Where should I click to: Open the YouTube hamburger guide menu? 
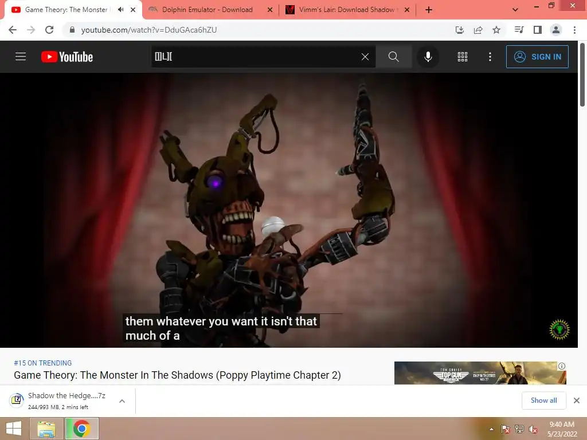pos(21,57)
